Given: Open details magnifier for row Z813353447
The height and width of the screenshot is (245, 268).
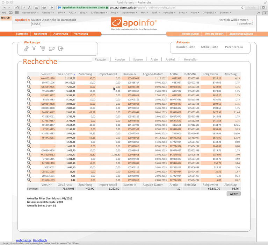Looking at the screenshot, I should tap(29, 125).
